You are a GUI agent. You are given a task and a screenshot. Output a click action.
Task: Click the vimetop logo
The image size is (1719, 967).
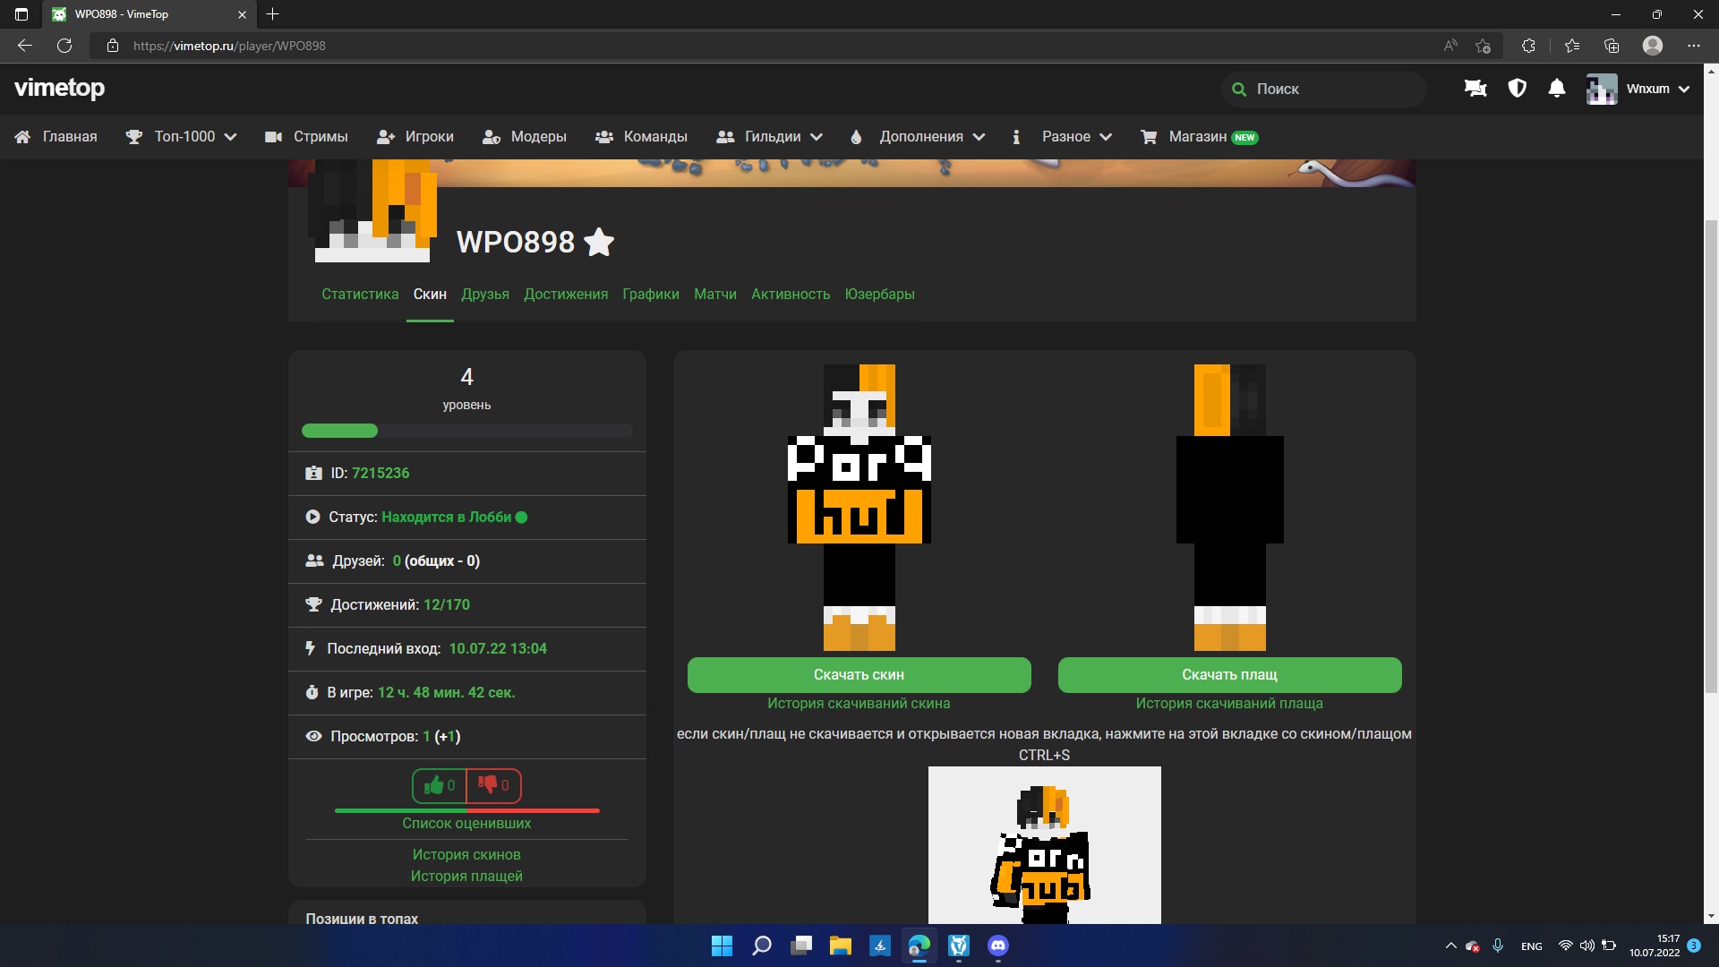(60, 88)
